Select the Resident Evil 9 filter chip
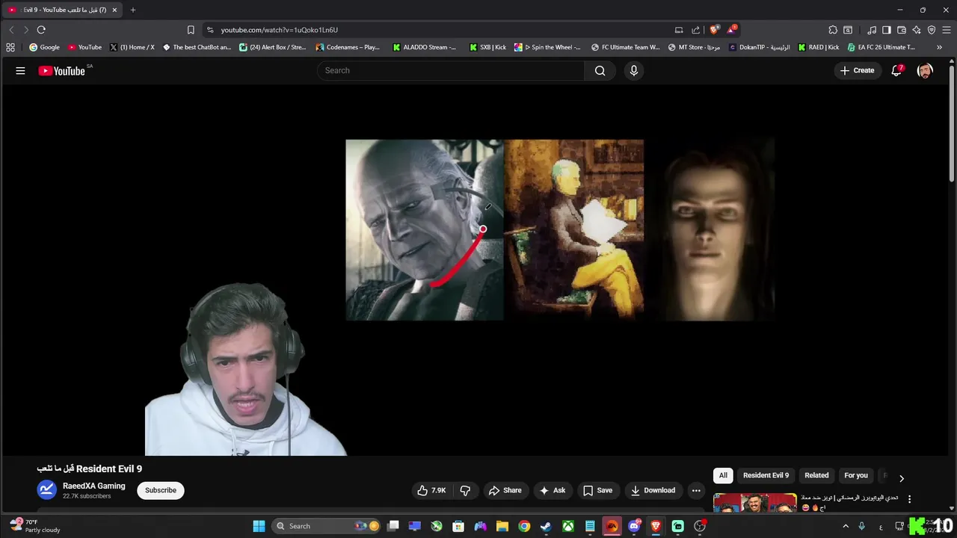This screenshot has height=538, width=957. 766,475
